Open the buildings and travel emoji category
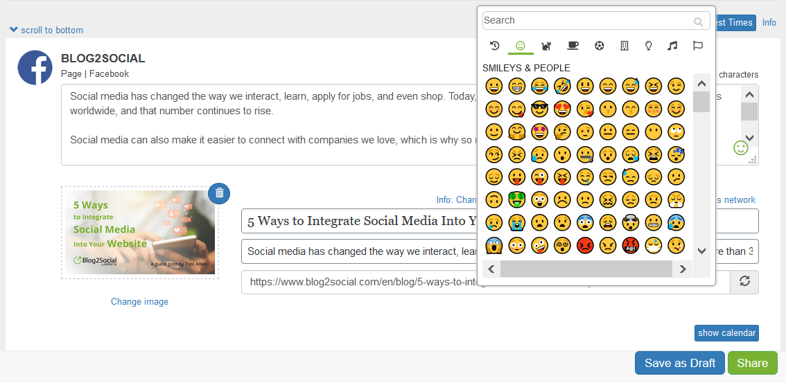The width and height of the screenshot is (786, 383). (624, 46)
